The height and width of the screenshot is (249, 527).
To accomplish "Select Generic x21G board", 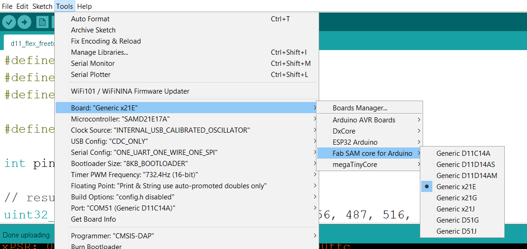I will coord(463,198).
